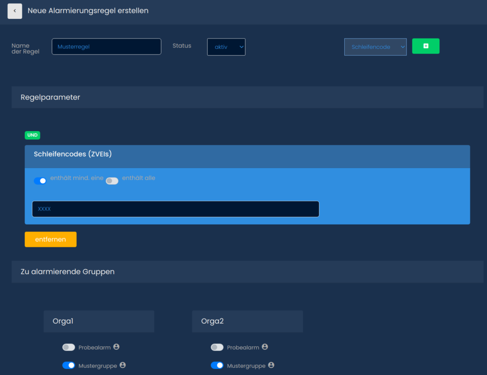
Task: Click the Orga2 group header
Action: (247, 321)
